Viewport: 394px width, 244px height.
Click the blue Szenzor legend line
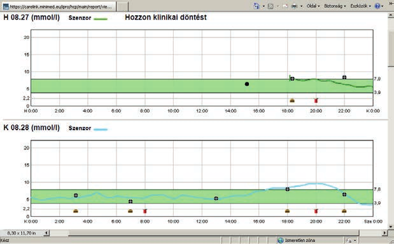pos(101,130)
